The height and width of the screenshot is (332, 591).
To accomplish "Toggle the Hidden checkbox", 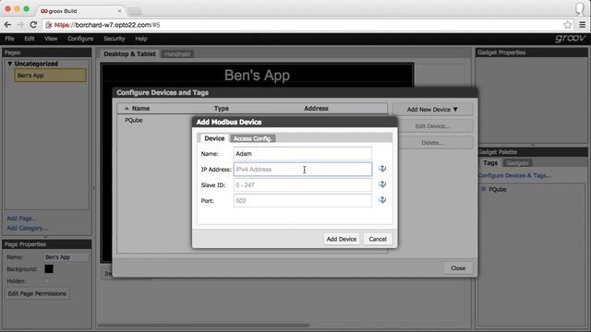I will pyautogui.click(x=46, y=280).
